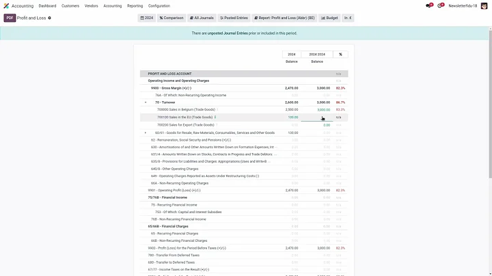Image resolution: width=492 pixels, height=276 pixels.
Task: Click the 2024 column header
Action: (x=292, y=54)
